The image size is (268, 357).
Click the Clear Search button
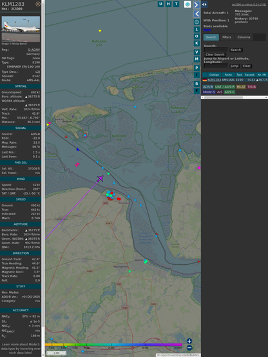click(x=215, y=54)
